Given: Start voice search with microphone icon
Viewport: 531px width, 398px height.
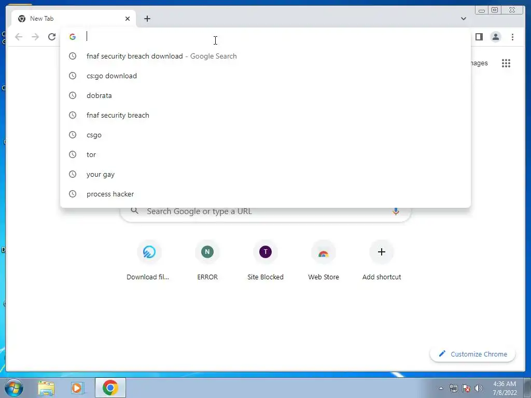Looking at the screenshot, I should [x=396, y=211].
